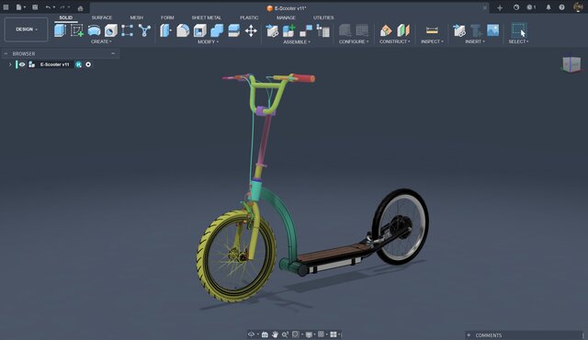Go to the Home tab icon
The height and width of the screenshot is (340, 588).
pyautogui.click(x=80, y=8)
